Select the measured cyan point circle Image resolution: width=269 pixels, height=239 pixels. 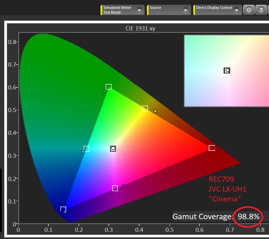point(83,152)
